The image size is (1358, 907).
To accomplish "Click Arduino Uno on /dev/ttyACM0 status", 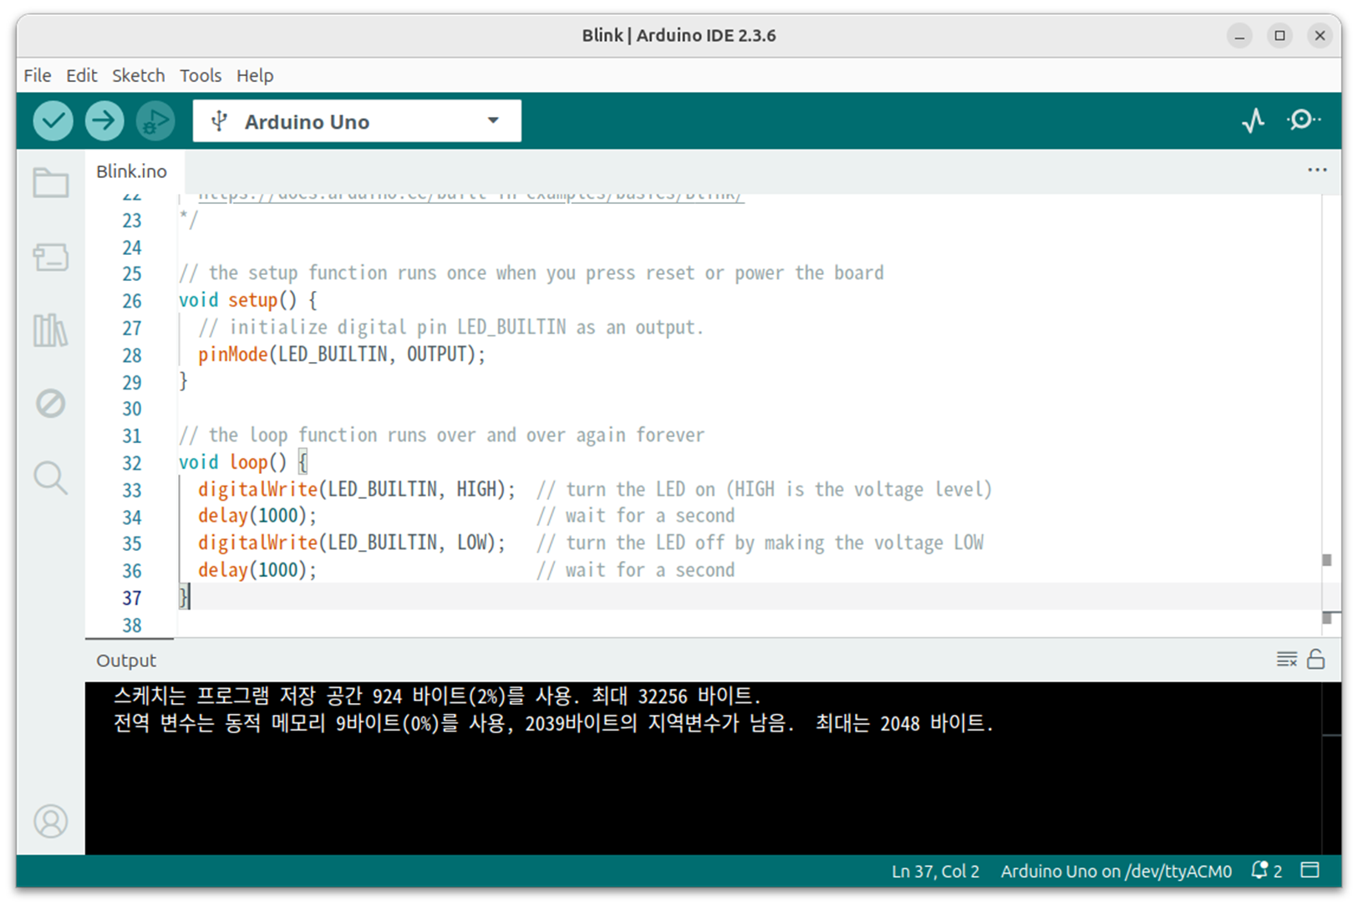I will coord(1116,871).
